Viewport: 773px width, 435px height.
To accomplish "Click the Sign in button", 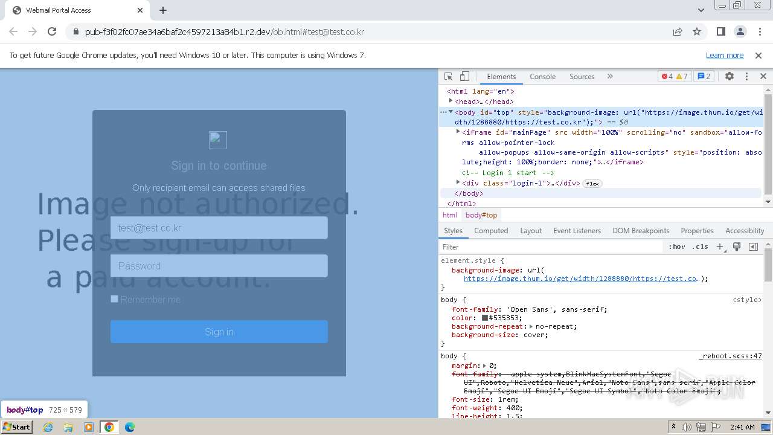I will click(219, 332).
